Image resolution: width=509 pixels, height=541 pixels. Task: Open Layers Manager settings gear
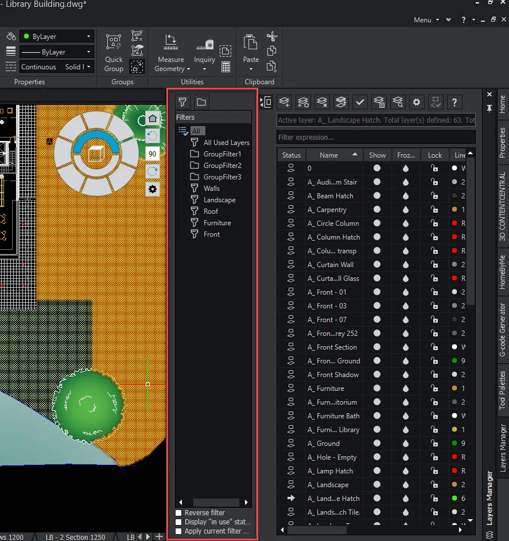click(417, 102)
